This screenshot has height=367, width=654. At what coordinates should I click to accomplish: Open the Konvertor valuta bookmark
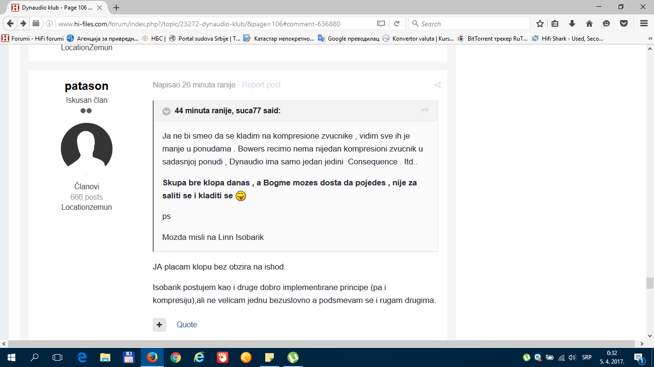[418, 39]
